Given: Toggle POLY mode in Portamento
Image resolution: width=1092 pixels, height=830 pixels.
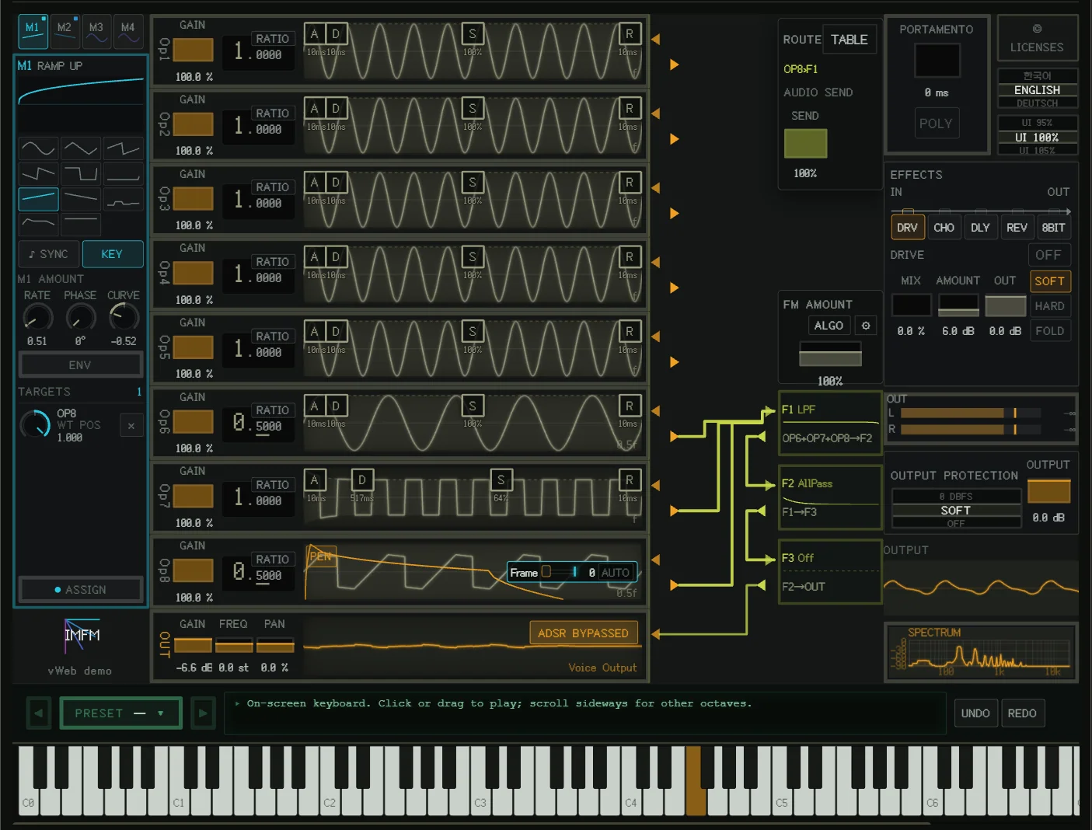Looking at the screenshot, I should click(x=936, y=124).
